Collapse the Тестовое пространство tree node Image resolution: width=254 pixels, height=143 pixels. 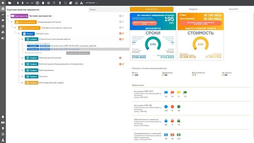pos(8,16)
